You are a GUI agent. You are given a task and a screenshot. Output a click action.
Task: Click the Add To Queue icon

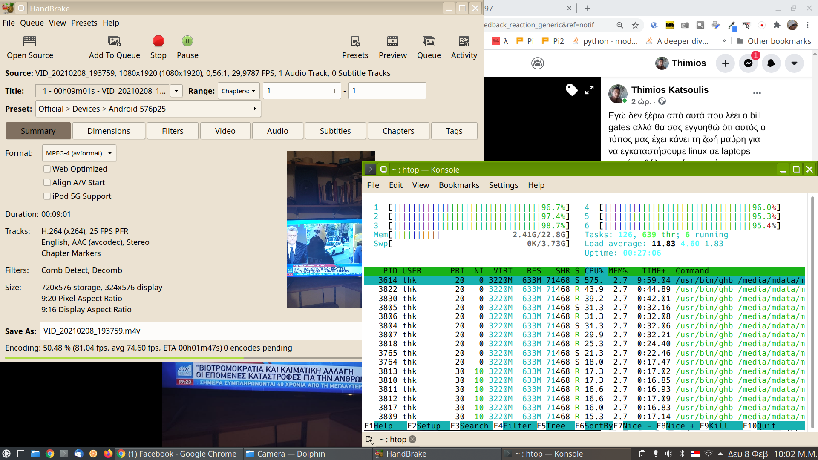pyautogui.click(x=114, y=41)
